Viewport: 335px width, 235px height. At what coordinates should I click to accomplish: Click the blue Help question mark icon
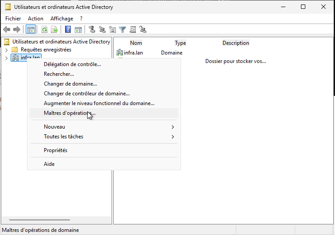(x=68, y=30)
